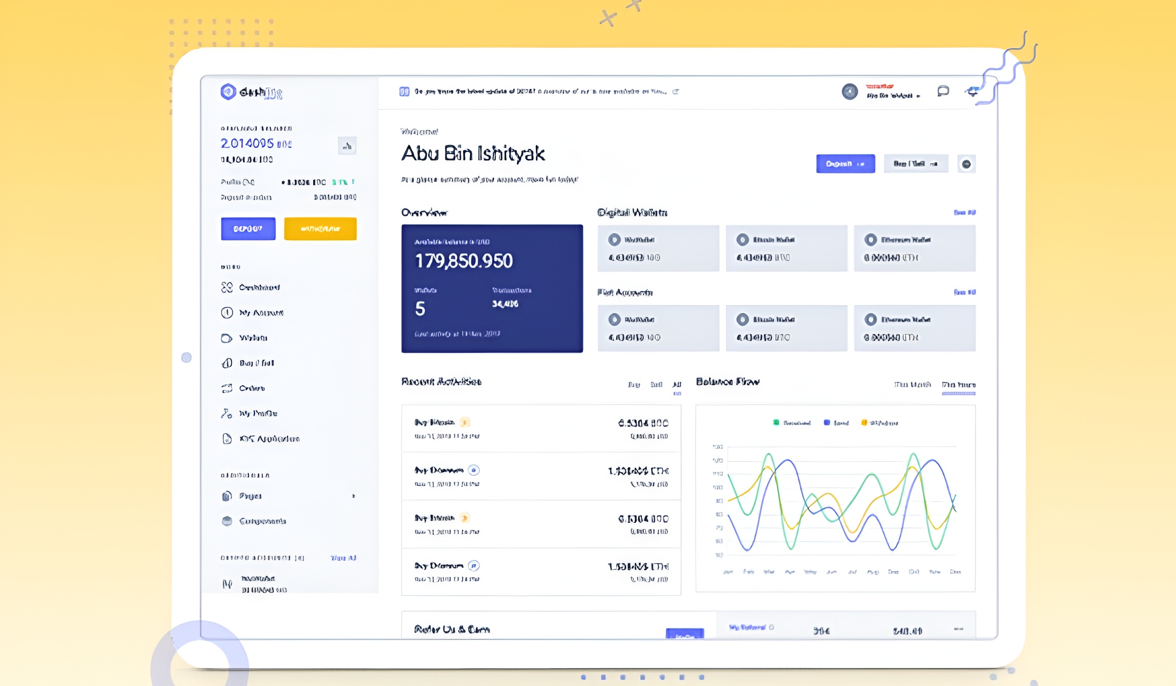The width and height of the screenshot is (1176, 686).
Task: Toggle the blue legend series in Balance Flow
Action: 836,423
